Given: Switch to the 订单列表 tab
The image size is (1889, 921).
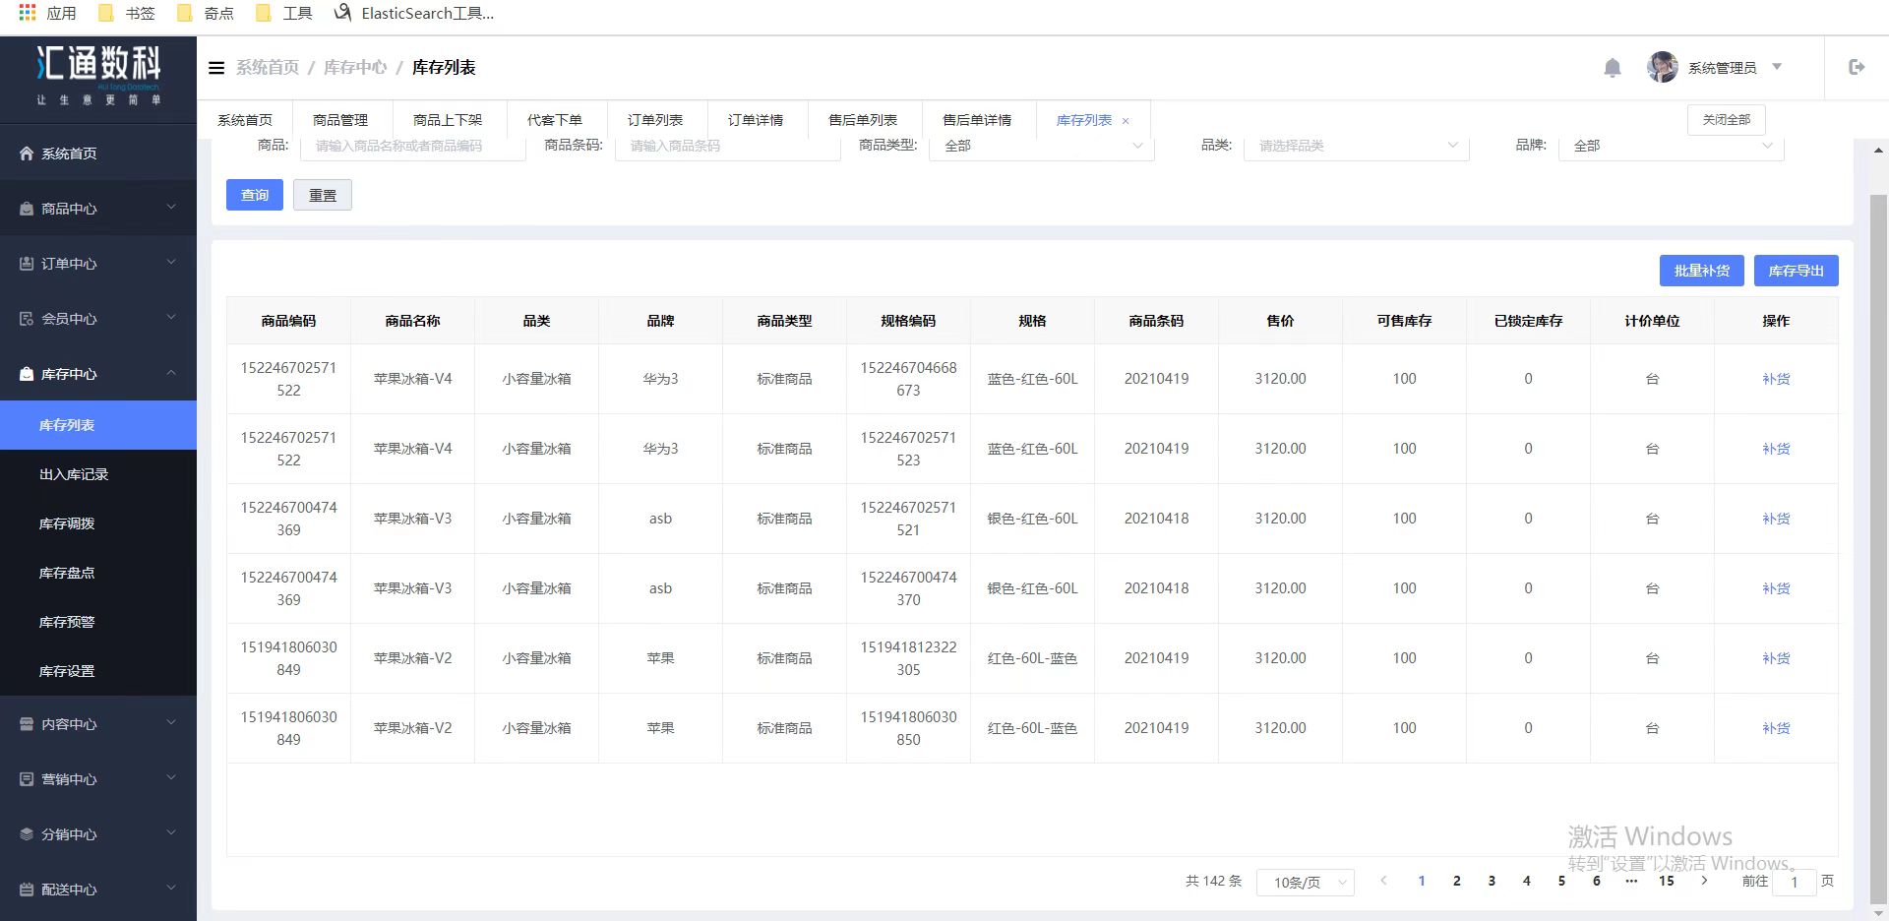Looking at the screenshot, I should coord(655,120).
